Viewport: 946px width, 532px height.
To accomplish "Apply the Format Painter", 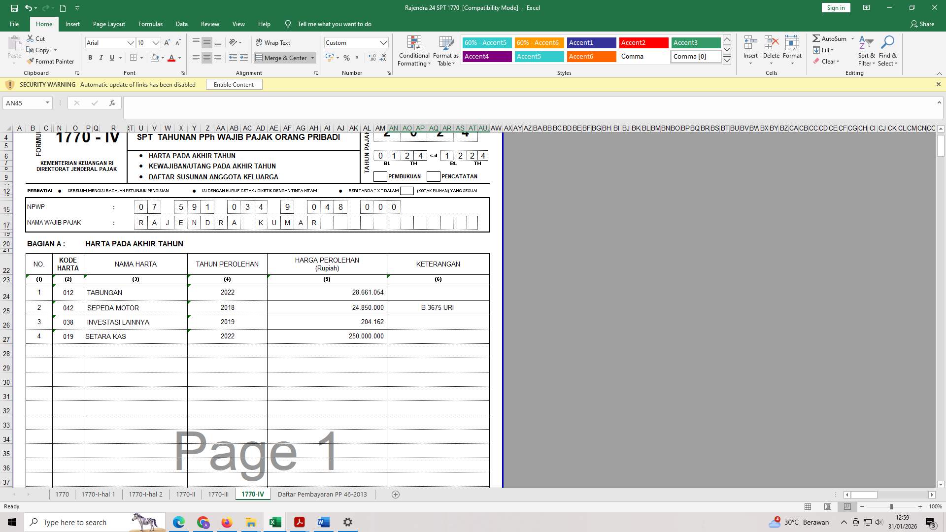I will pos(51,61).
